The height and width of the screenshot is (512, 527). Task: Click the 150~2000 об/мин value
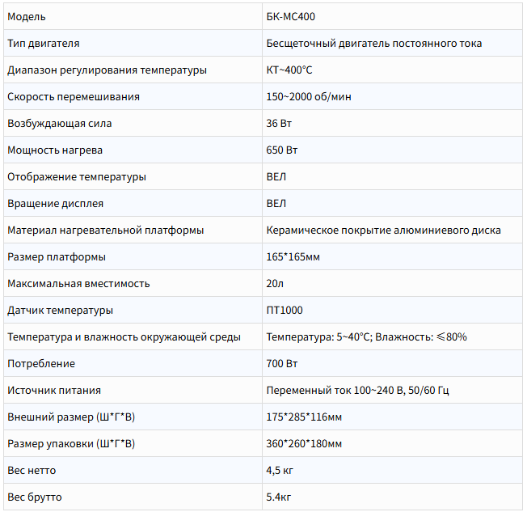point(309,97)
